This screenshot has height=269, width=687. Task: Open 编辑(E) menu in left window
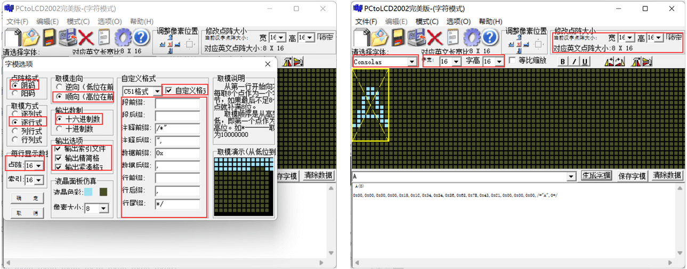[x=47, y=21]
